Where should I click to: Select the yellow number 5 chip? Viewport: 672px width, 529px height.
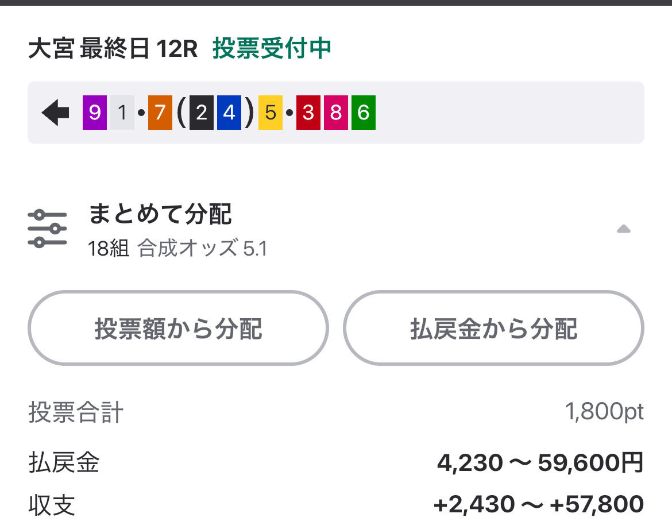269,113
